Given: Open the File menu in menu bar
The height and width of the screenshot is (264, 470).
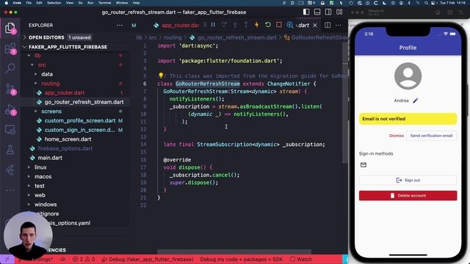Looking at the screenshot, I should click(29, 3).
